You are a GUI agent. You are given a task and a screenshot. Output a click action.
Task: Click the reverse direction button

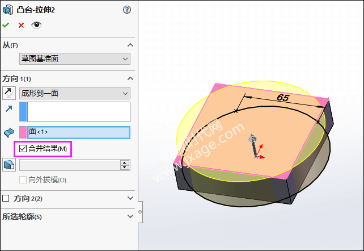click(9, 93)
